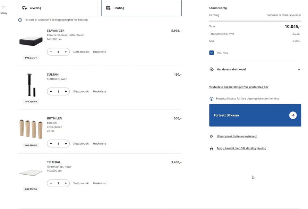Select the Henting tab

coord(141,8)
